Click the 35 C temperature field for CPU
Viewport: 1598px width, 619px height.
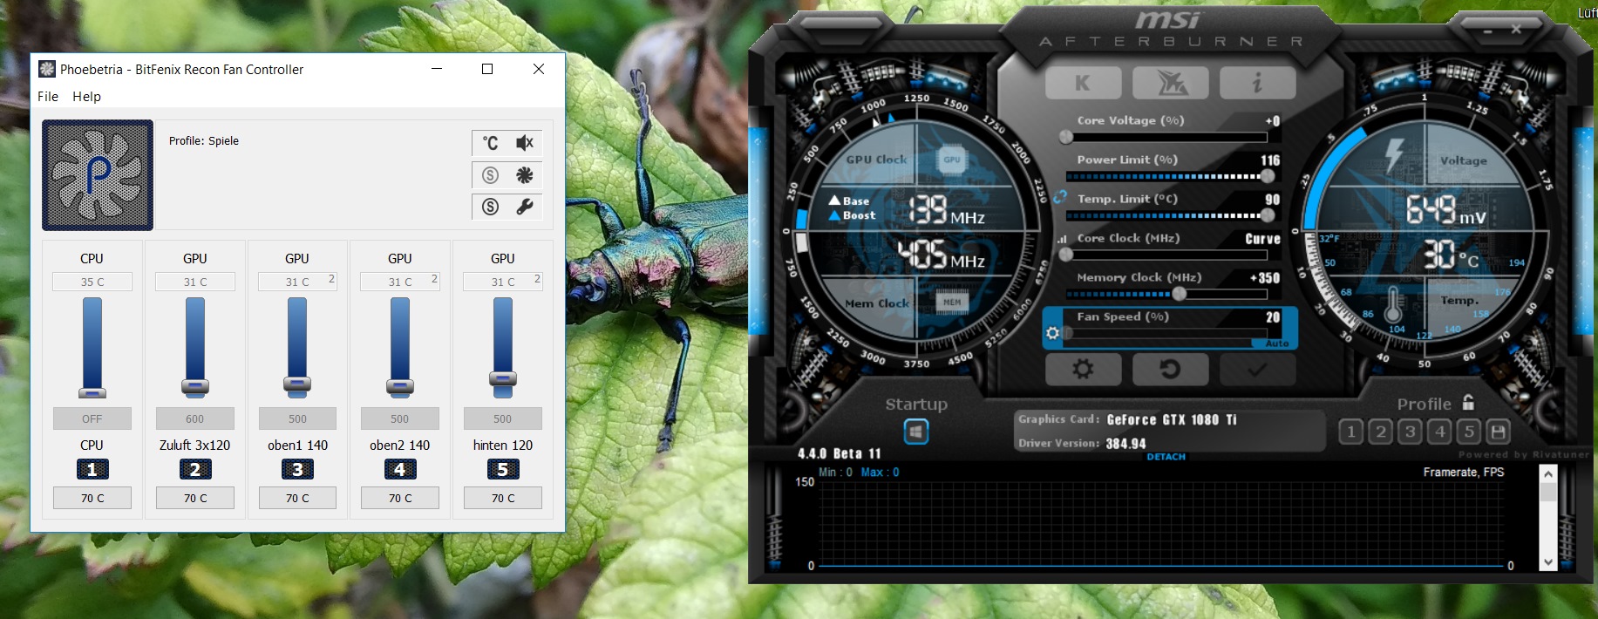(92, 282)
